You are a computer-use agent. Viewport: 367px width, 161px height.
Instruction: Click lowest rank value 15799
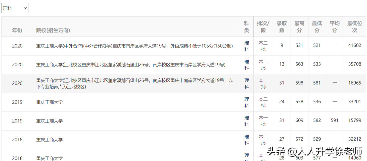[355, 120]
